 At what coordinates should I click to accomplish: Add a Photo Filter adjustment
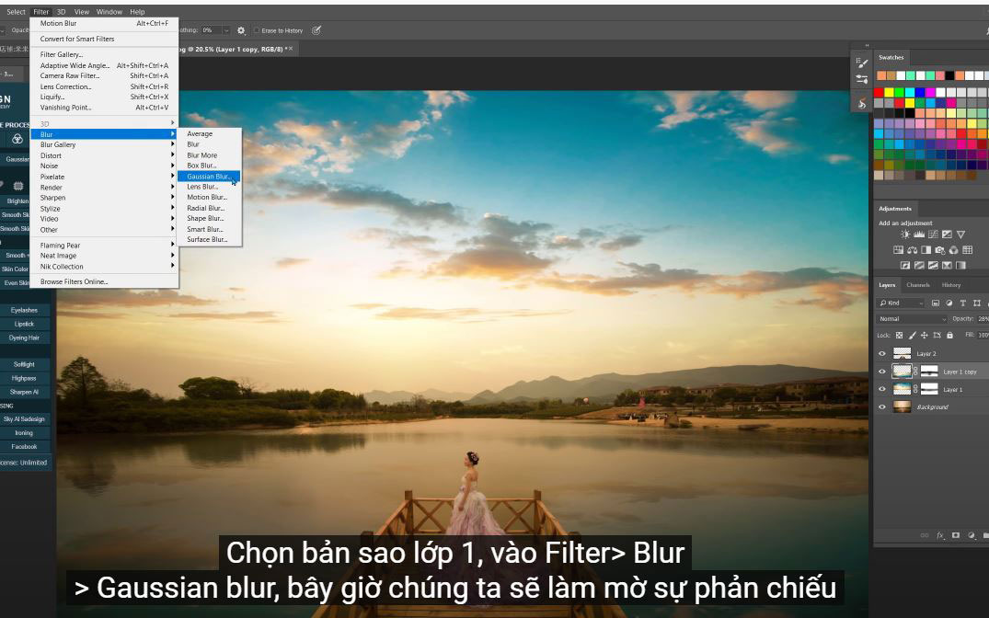(x=940, y=250)
